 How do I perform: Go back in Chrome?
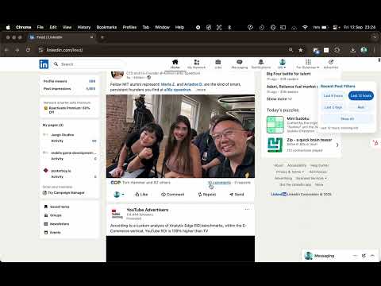click(6, 50)
